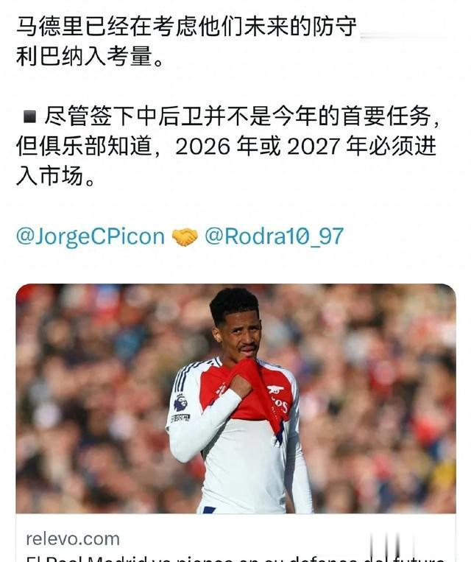Open the 'El Real Madrid' article headline
Viewport: 471px width, 562px height.
235,559
